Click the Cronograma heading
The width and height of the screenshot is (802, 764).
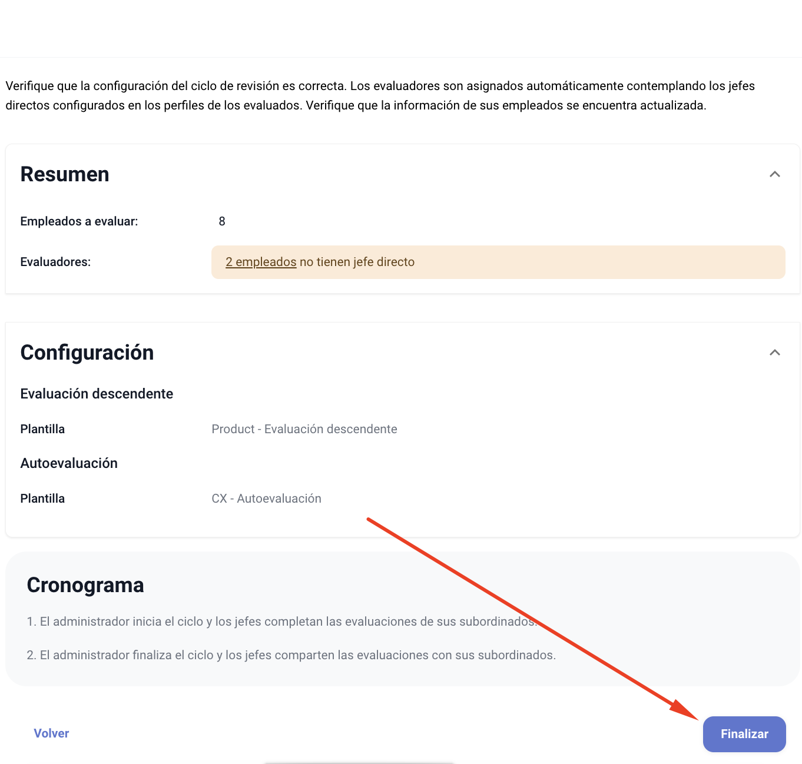pos(85,585)
